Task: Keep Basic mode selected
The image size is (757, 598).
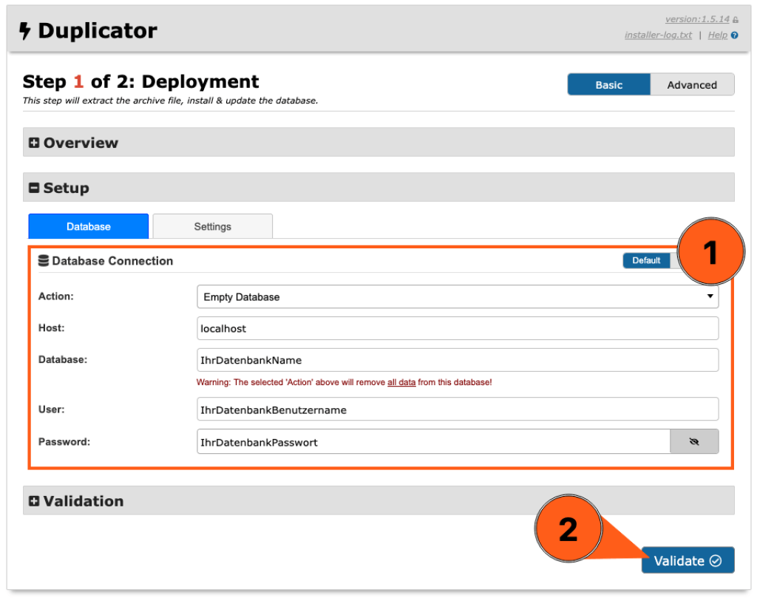Action: coord(608,84)
